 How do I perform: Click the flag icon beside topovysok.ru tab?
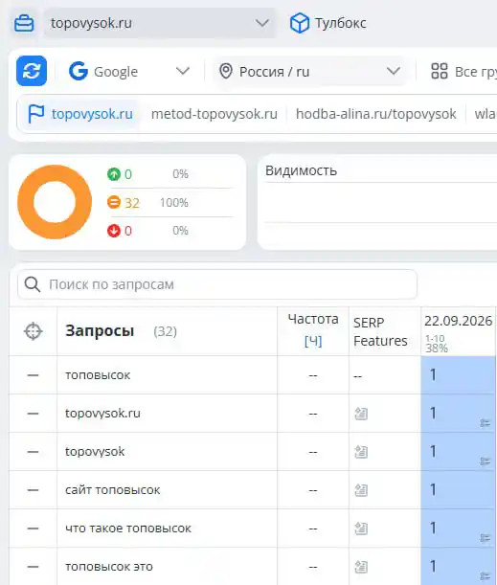36,114
